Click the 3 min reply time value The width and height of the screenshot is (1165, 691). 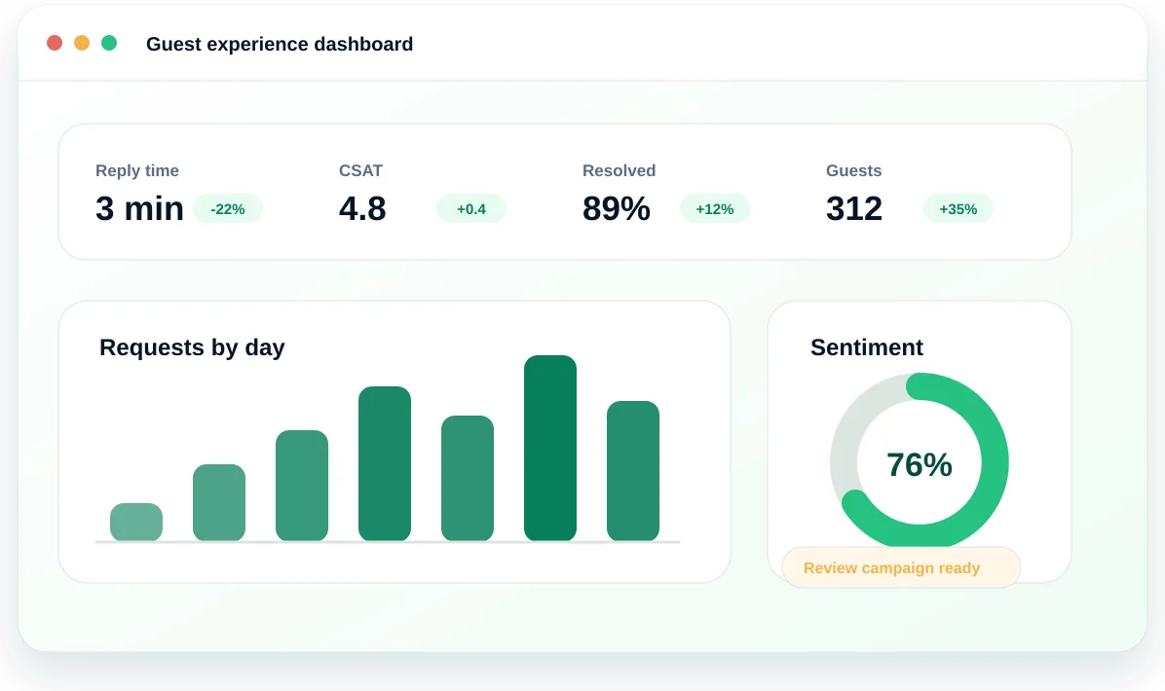coord(139,208)
